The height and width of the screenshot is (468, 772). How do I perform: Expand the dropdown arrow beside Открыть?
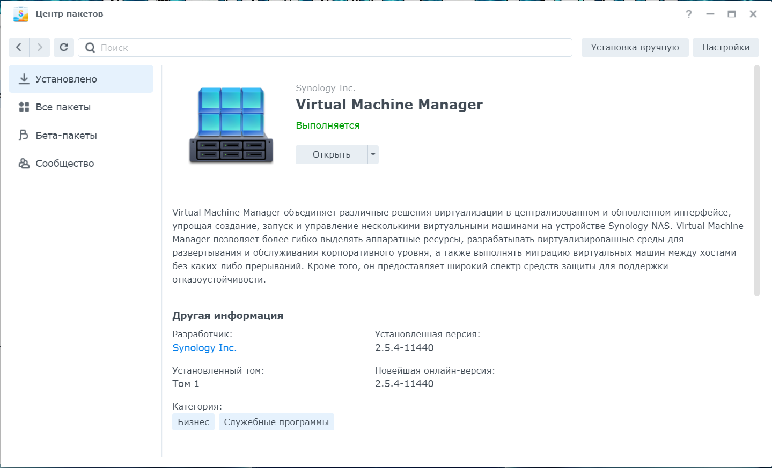pos(373,154)
